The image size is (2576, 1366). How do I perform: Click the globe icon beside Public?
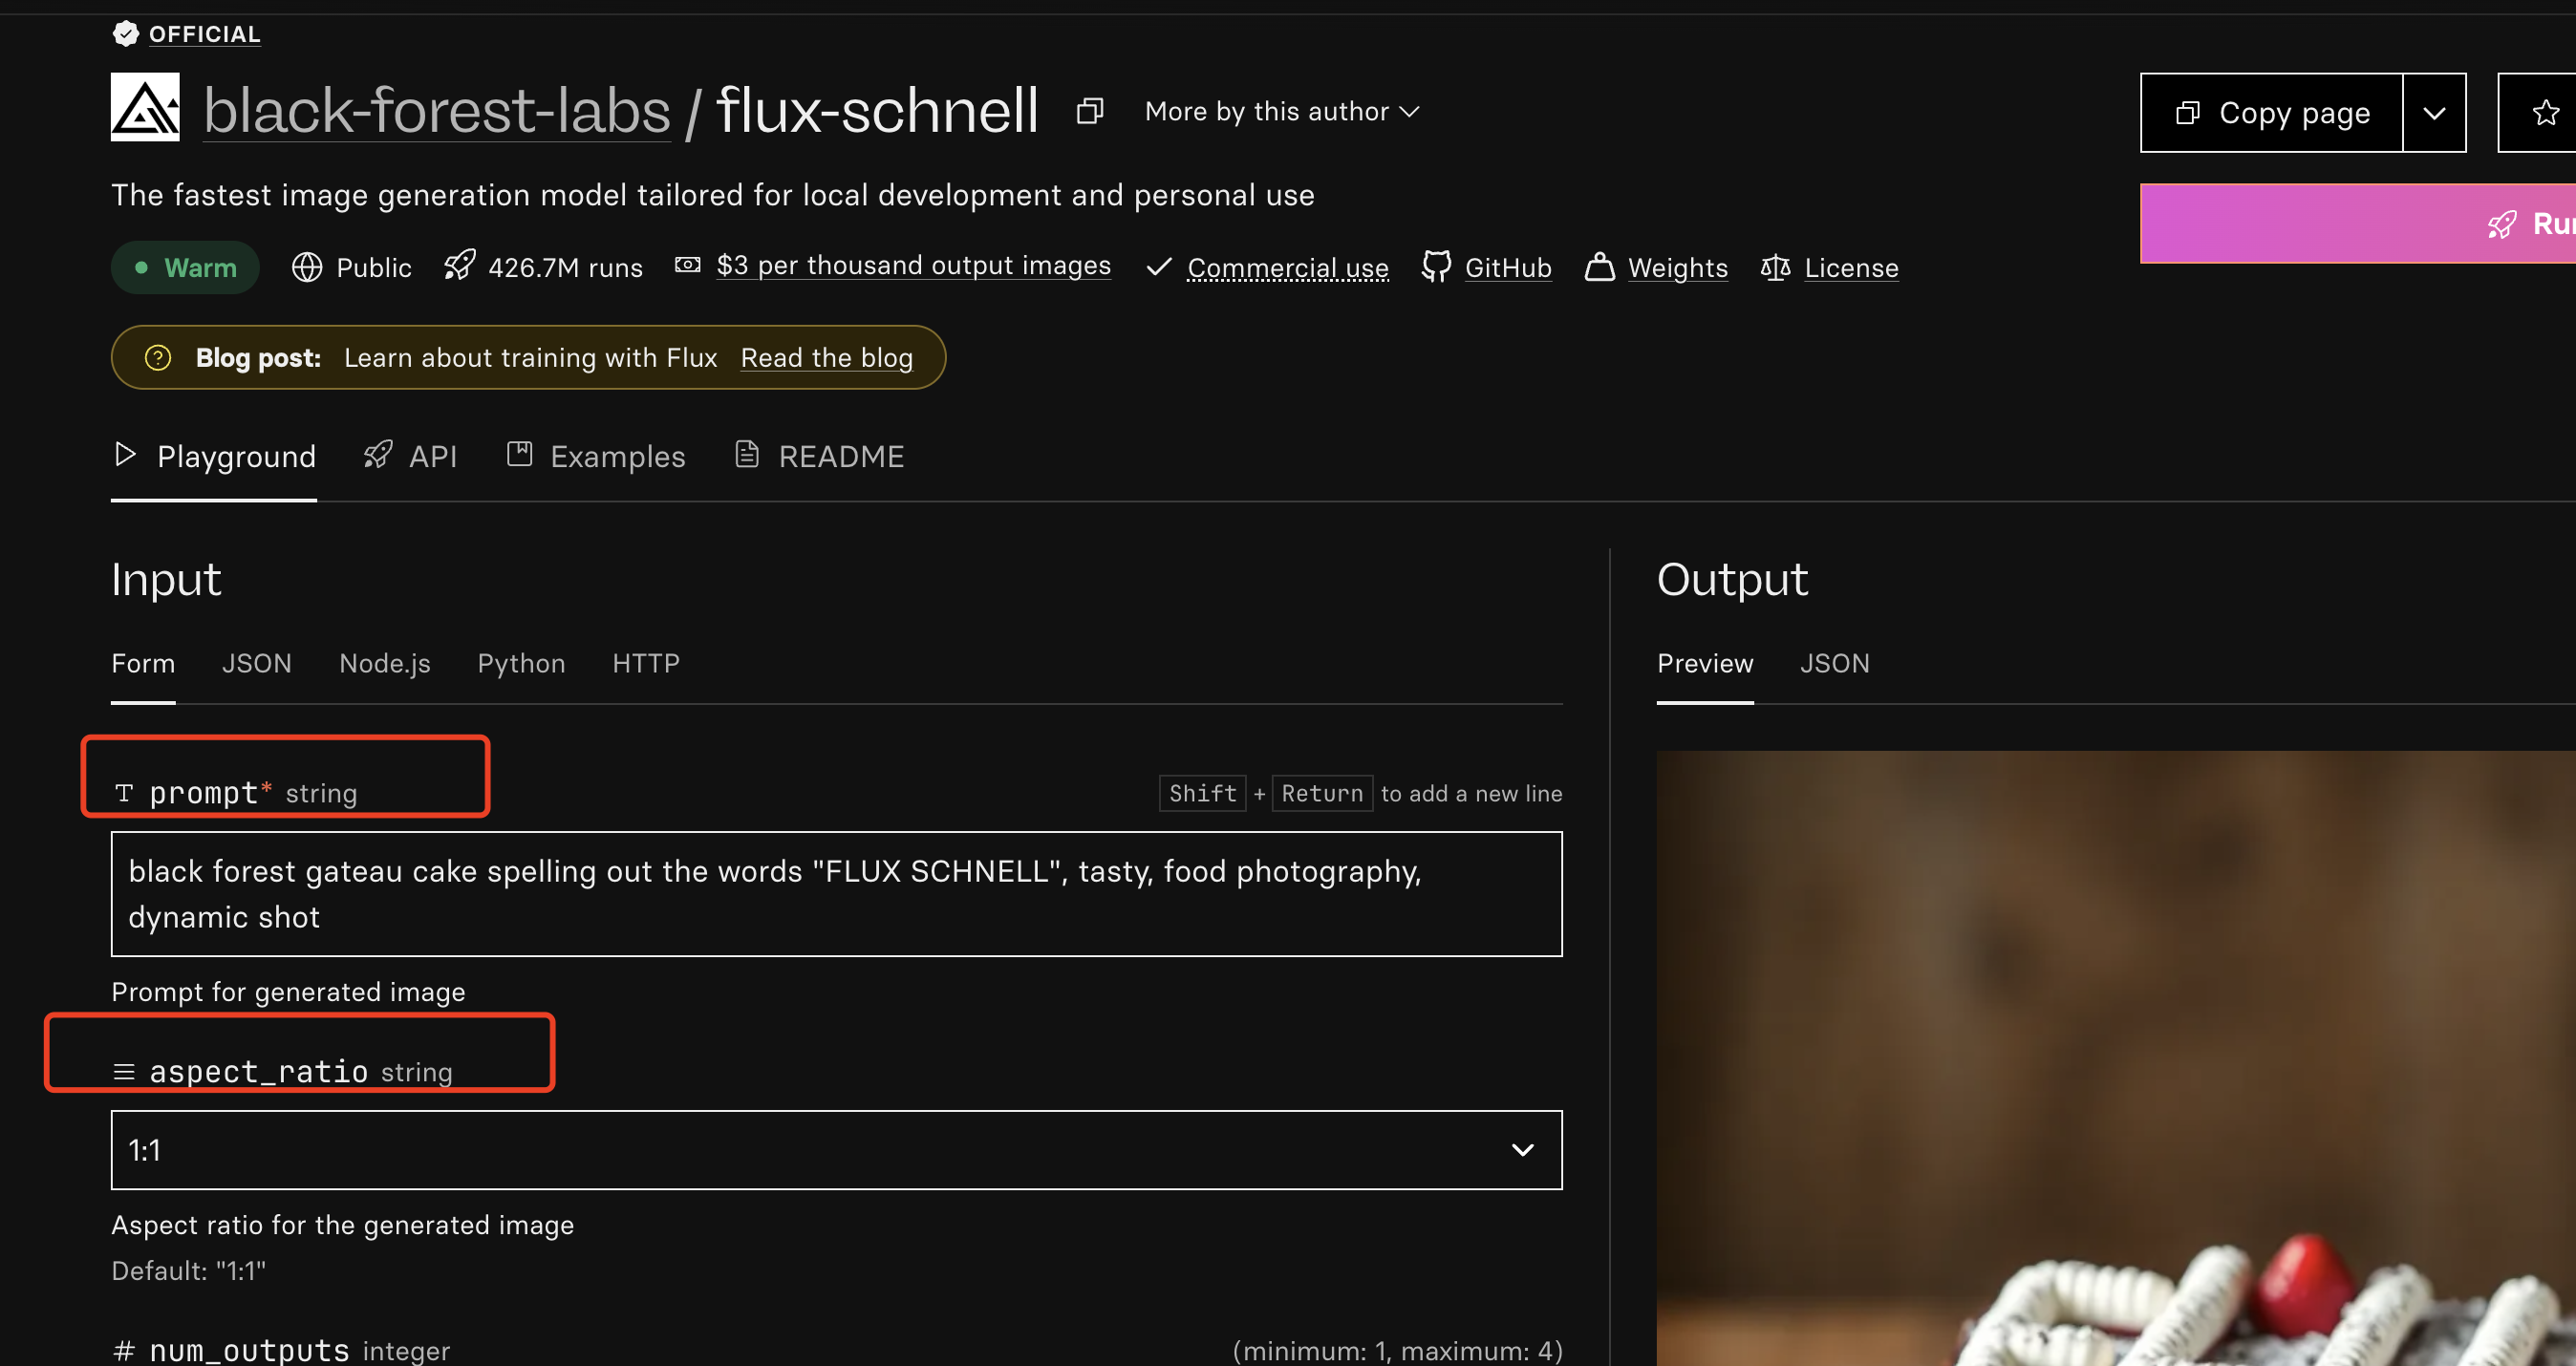[x=306, y=267]
